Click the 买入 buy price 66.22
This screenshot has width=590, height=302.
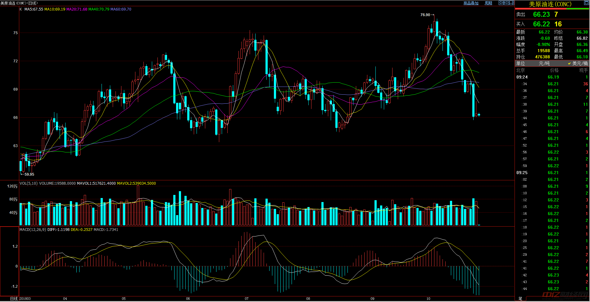click(541, 24)
